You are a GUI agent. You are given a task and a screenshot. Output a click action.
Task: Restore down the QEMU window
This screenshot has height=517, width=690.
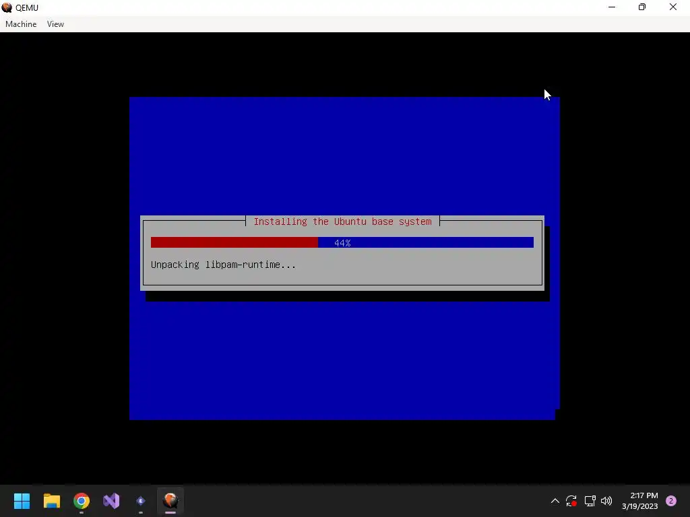tap(642, 7)
